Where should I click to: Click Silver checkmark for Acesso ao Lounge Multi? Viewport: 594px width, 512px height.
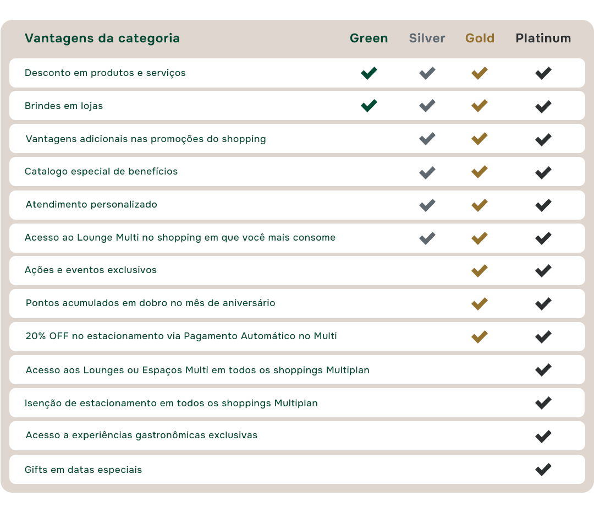[x=427, y=238]
